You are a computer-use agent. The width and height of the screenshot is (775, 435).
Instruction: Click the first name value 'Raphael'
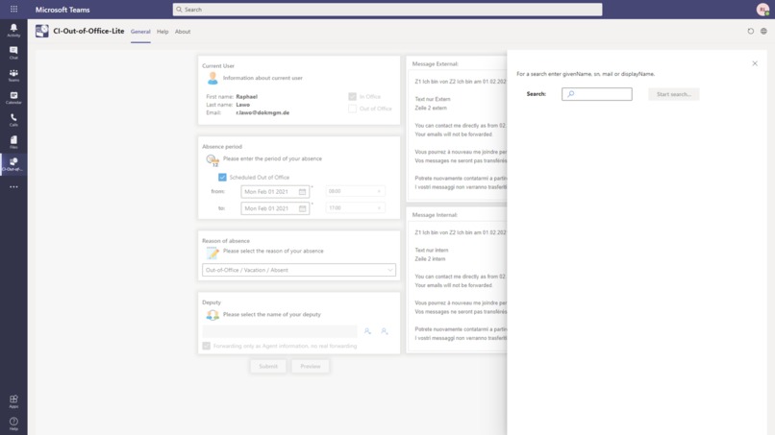247,97
